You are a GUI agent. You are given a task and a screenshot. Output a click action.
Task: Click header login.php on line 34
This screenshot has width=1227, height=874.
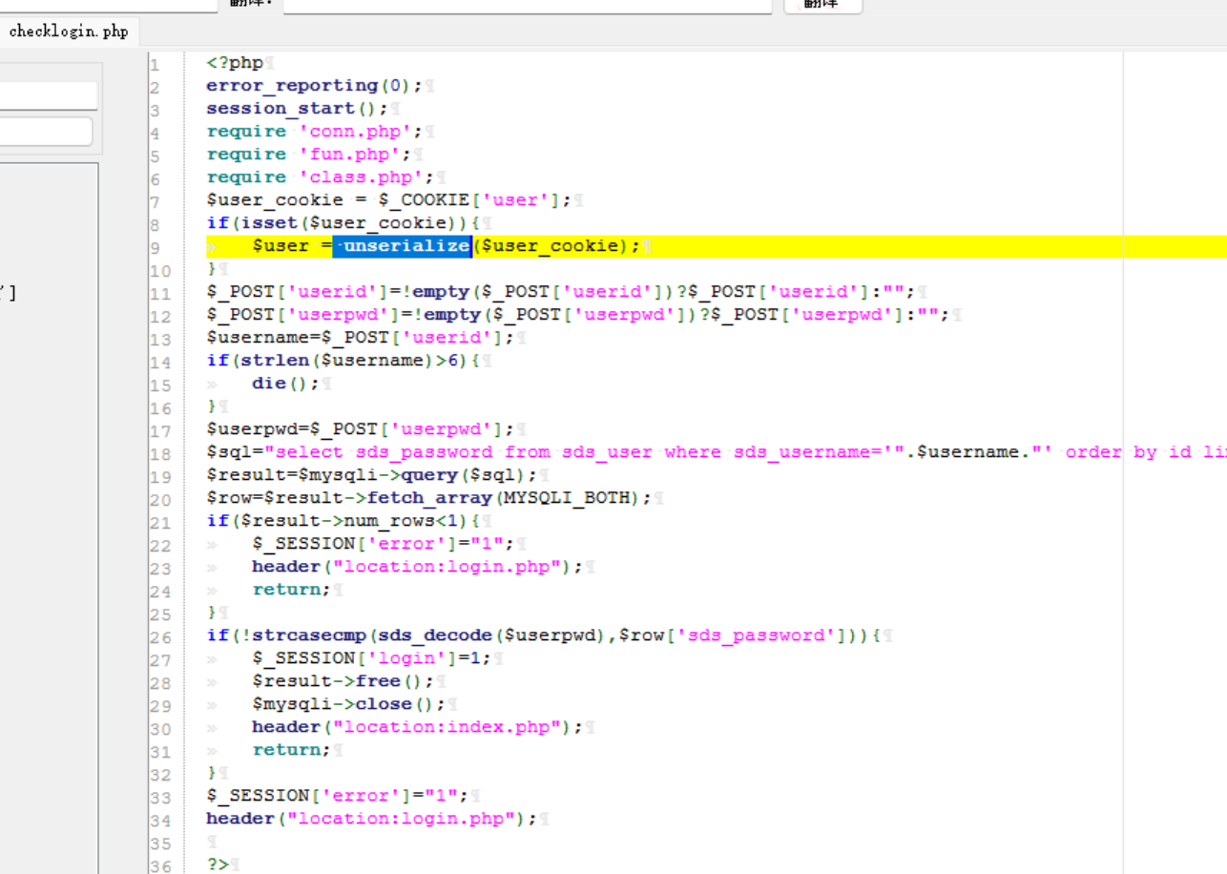pos(371,819)
